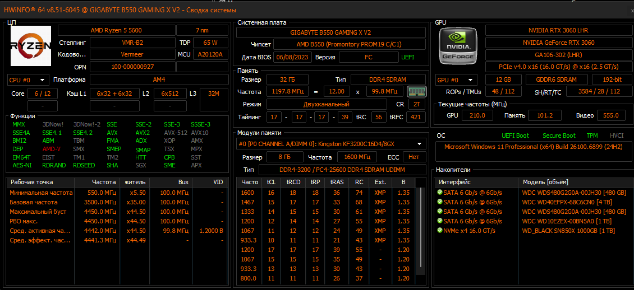This screenshot has width=634, height=290.
Task: Click the green memory module icon
Action: click(x=417, y=92)
